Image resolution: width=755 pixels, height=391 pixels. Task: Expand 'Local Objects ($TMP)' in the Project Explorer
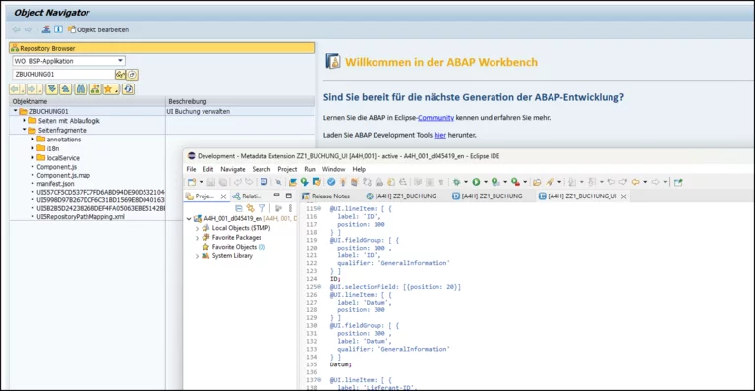(x=197, y=228)
